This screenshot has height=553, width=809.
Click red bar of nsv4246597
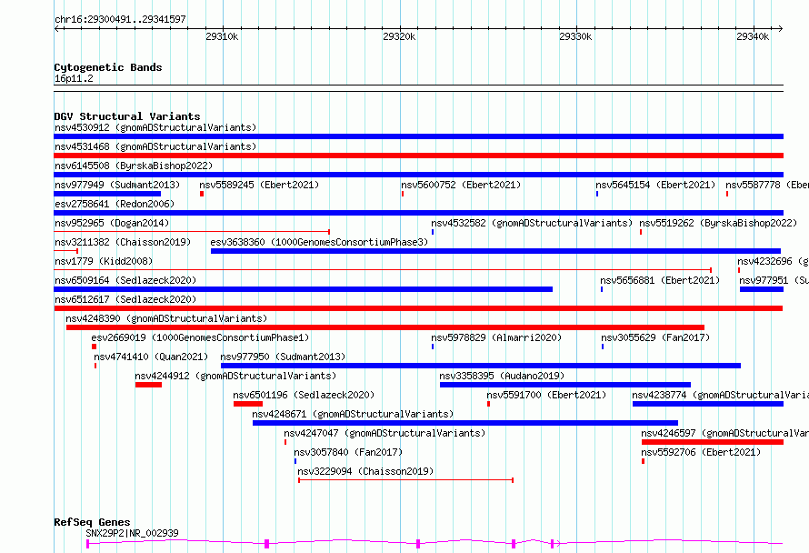(713, 442)
